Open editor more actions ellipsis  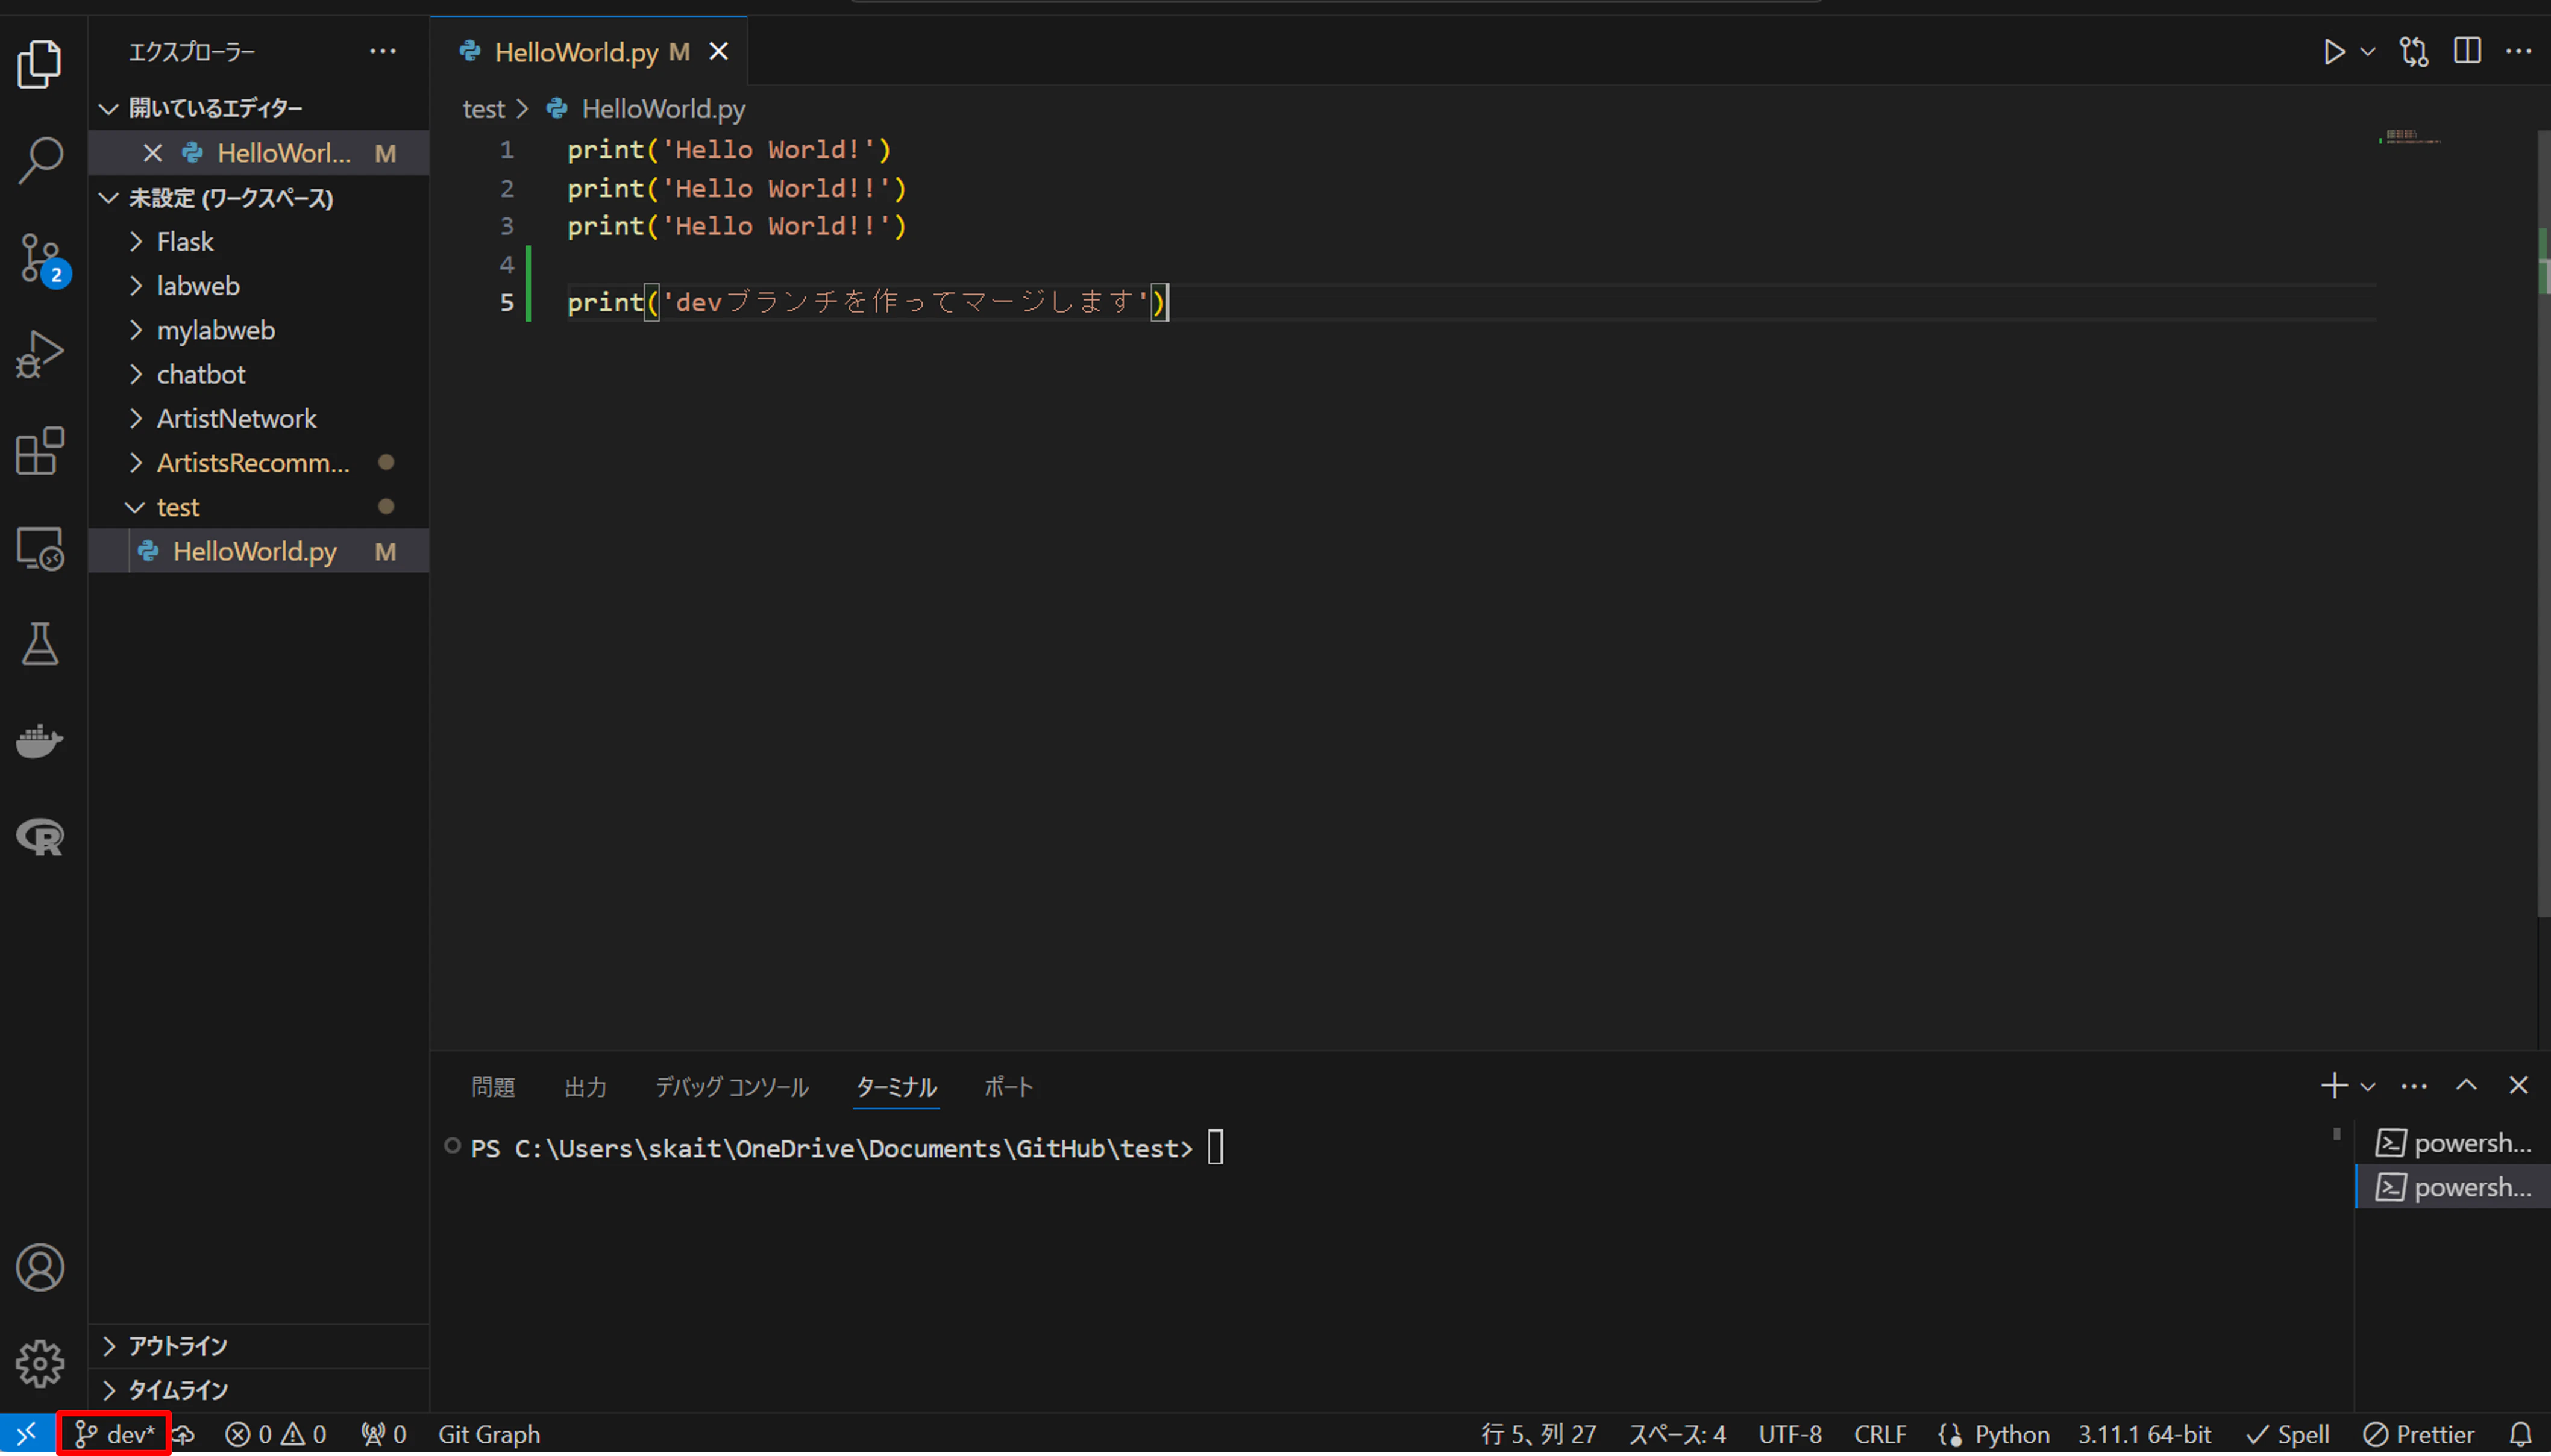coord(2519,51)
